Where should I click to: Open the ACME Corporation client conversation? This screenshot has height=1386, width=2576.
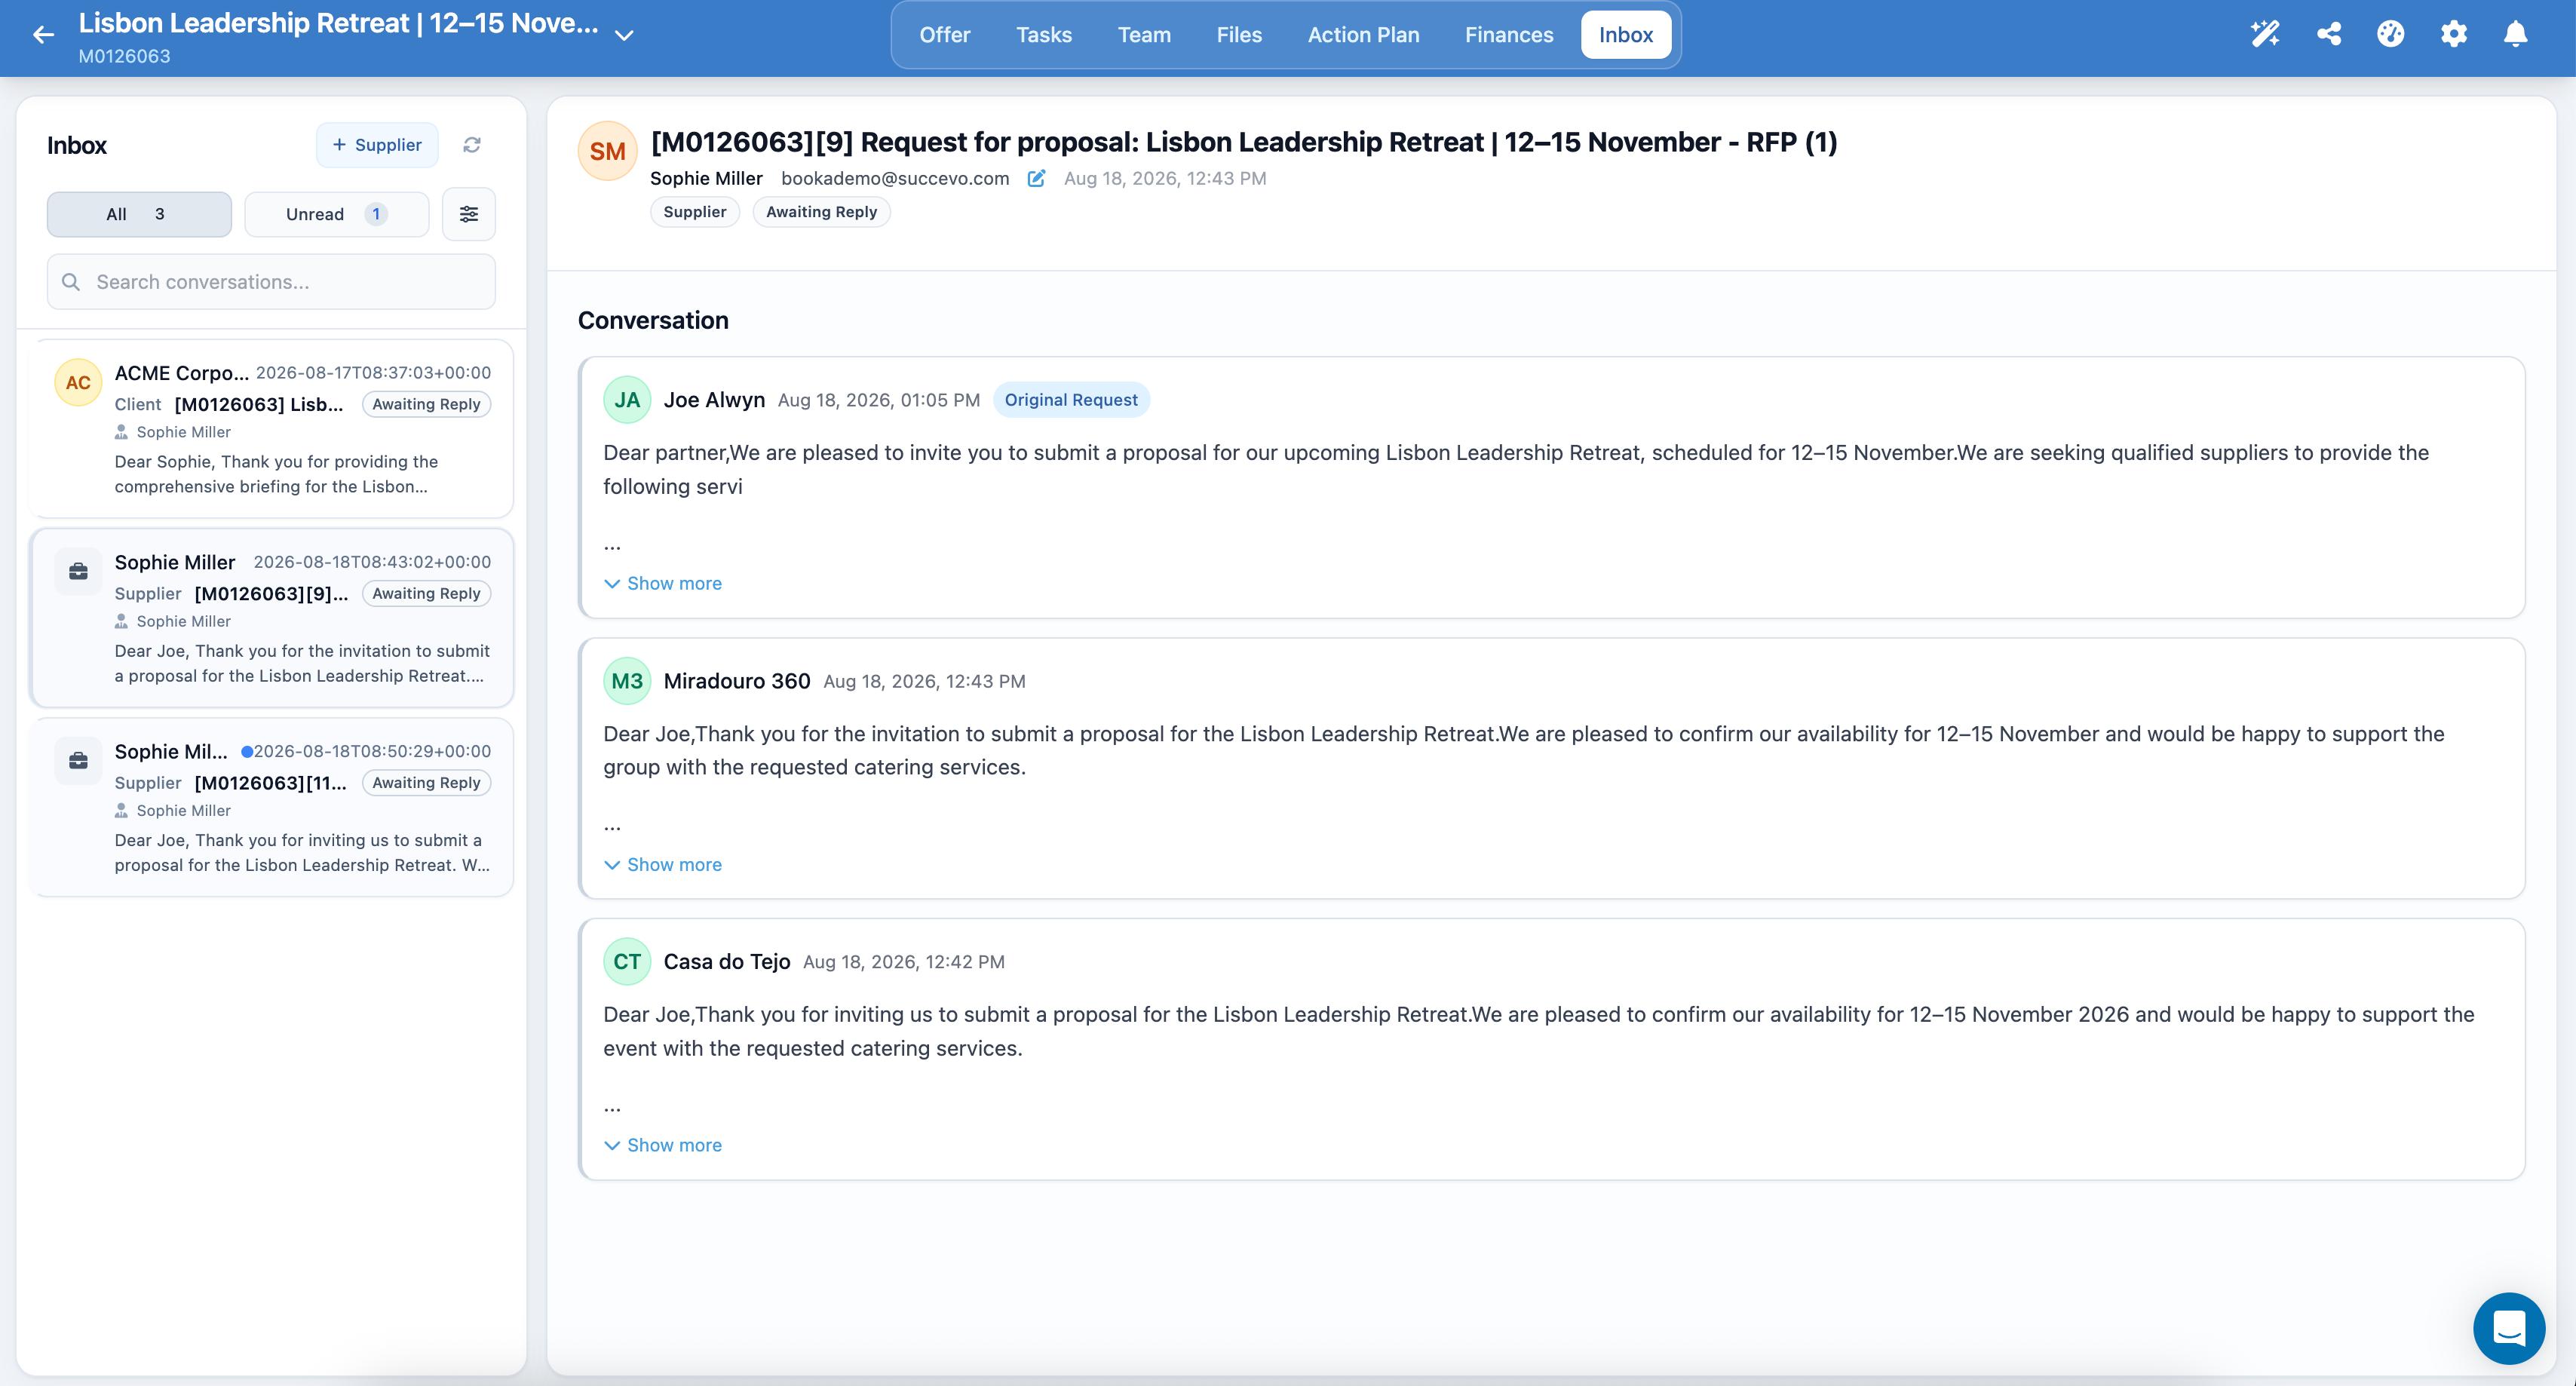coord(272,429)
